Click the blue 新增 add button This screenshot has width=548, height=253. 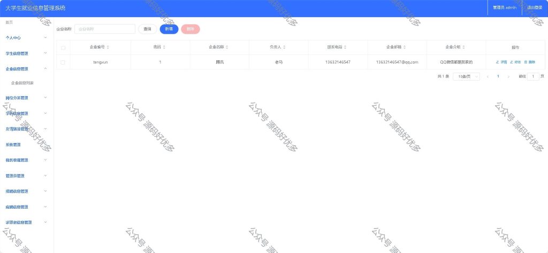(169, 29)
